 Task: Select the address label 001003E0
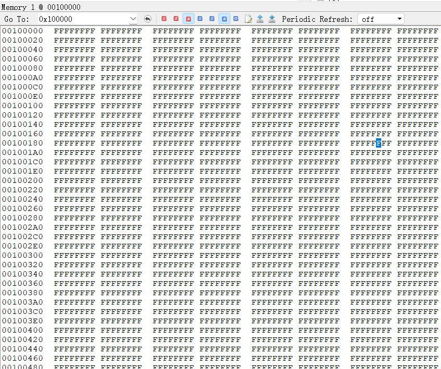(22, 321)
